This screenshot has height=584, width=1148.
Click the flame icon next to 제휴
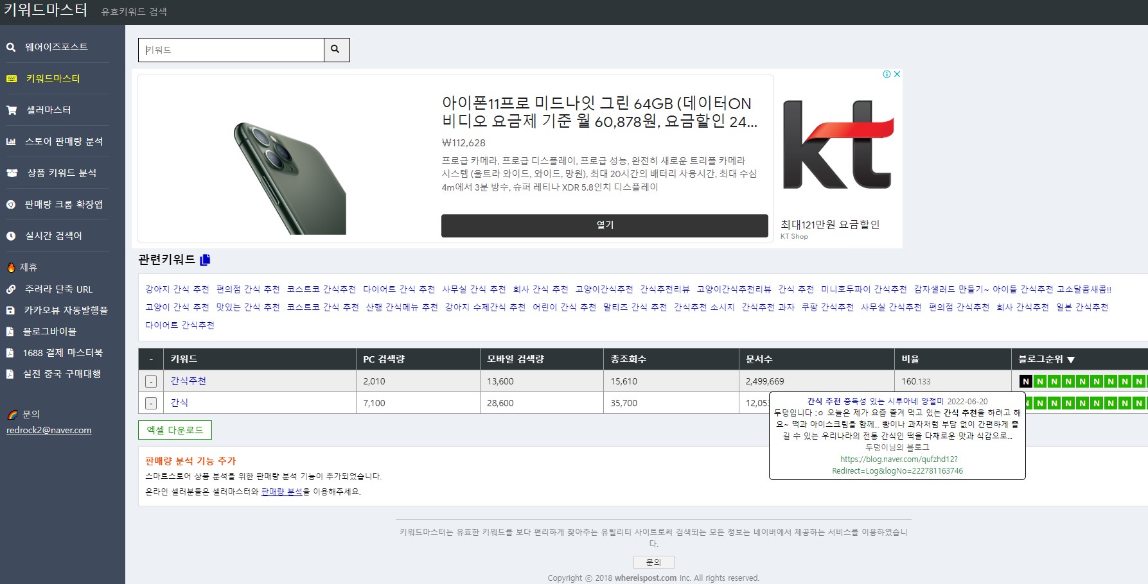11,268
